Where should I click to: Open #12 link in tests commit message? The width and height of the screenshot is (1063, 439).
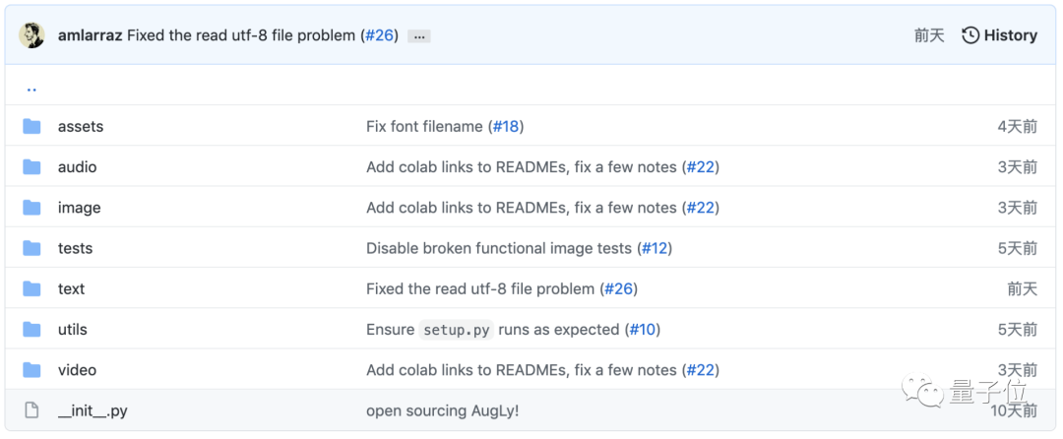coord(655,248)
